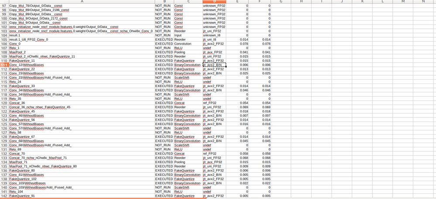Click cell FakeQuantize_11
This screenshot has height=199, width=436.
(82, 60)
